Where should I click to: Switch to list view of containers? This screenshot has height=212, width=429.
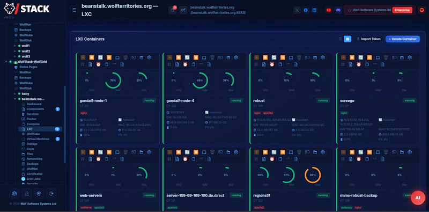[x=340, y=39]
